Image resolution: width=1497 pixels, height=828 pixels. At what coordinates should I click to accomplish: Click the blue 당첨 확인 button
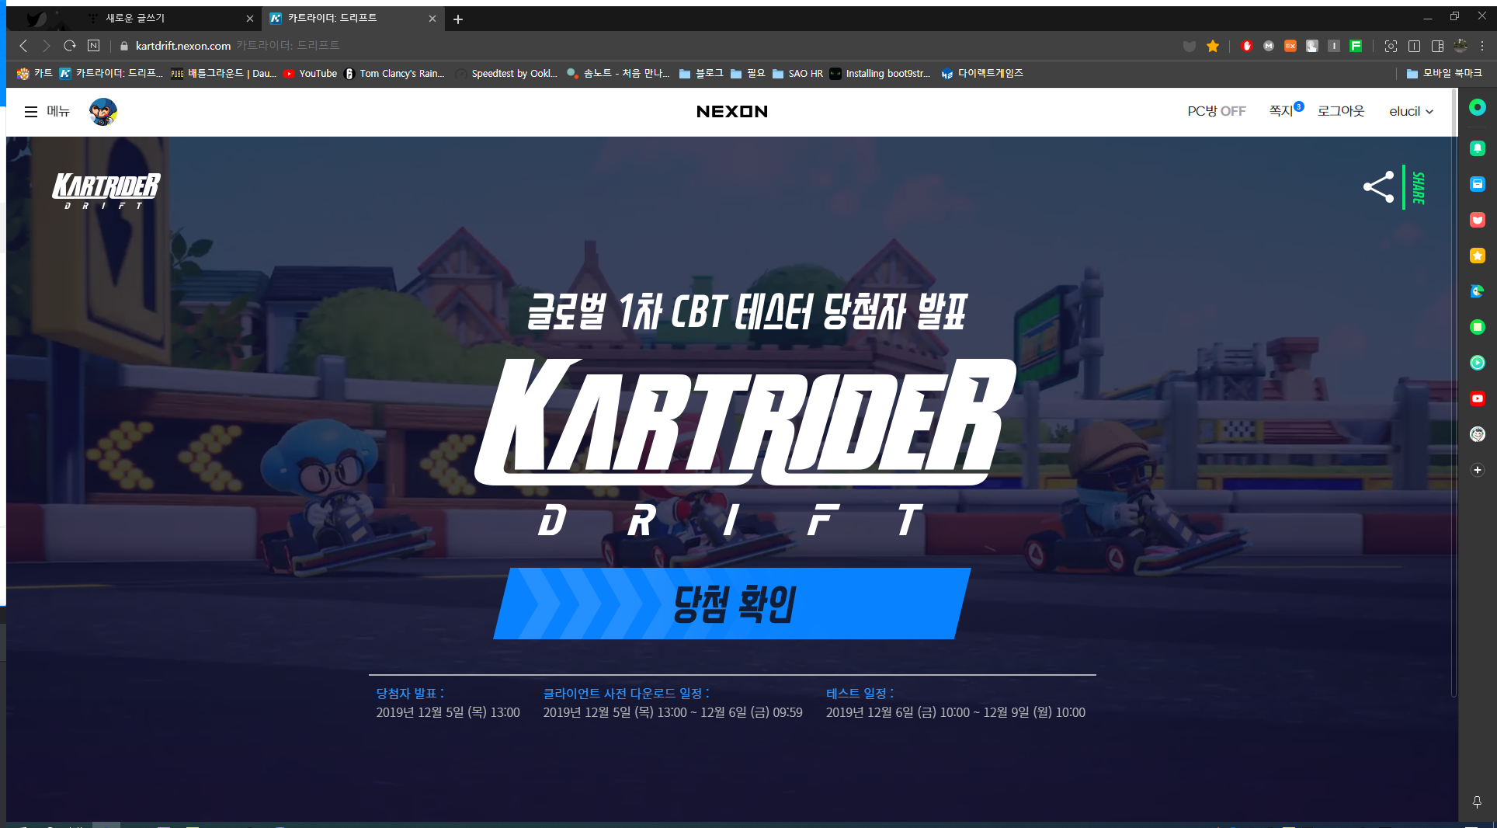[731, 604]
